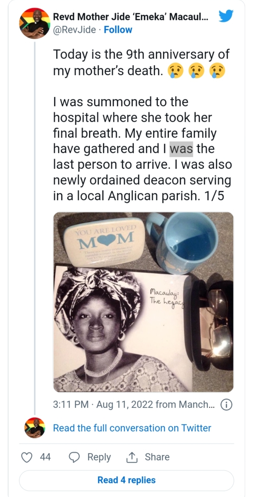Click the like count number 44
Image resolution: width=257 pixels, height=497 pixels.
coord(45,457)
